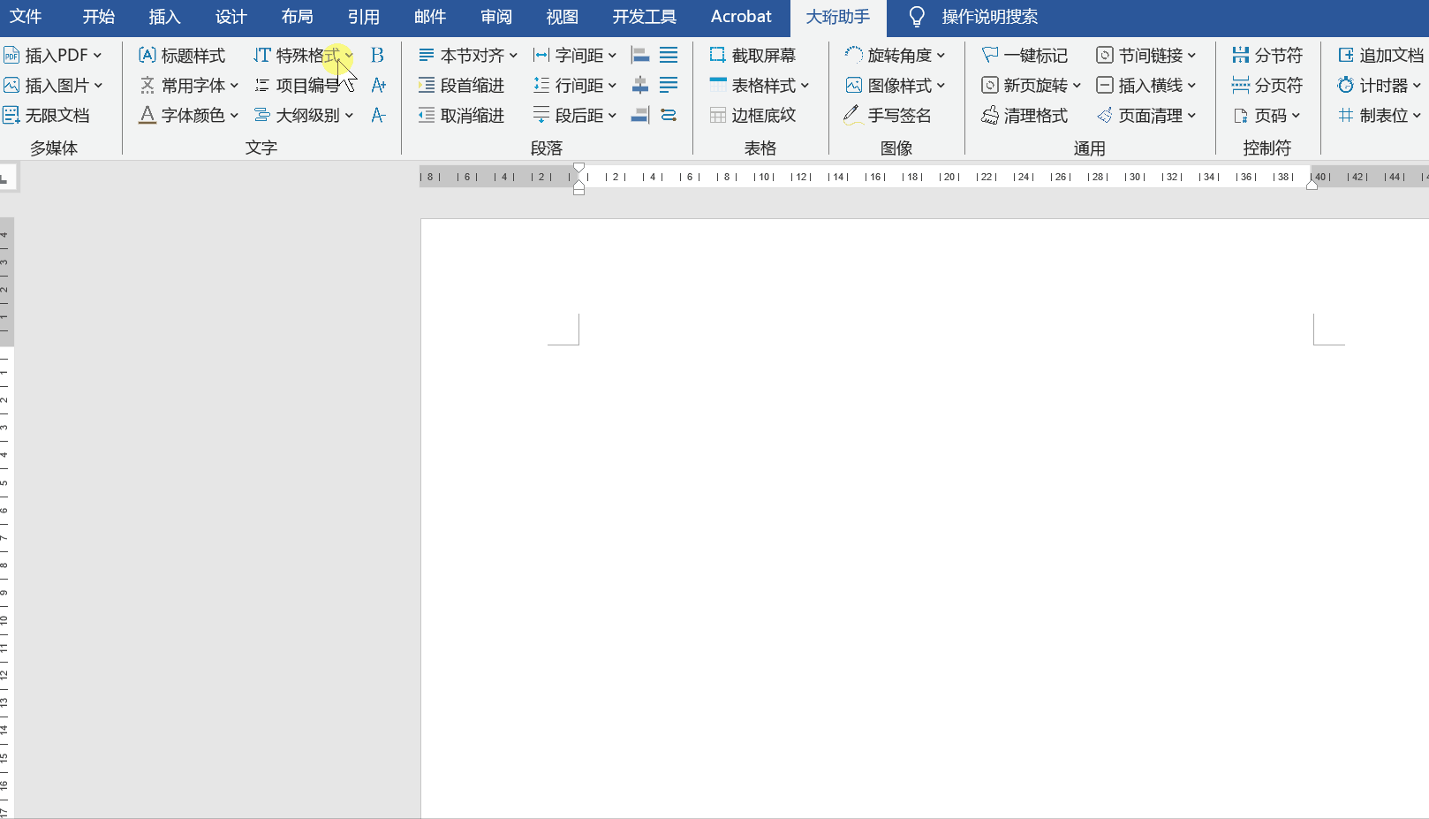Open the 特殊格式 dropdown
The width and height of the screenshot is (1429, 819).
[304, 56]
